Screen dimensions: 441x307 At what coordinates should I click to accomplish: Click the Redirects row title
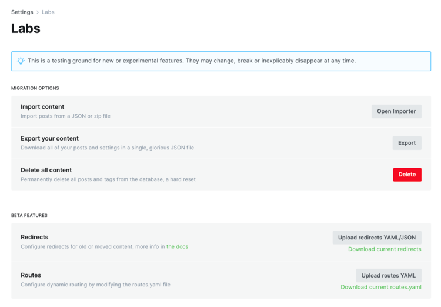coord(35,237)
